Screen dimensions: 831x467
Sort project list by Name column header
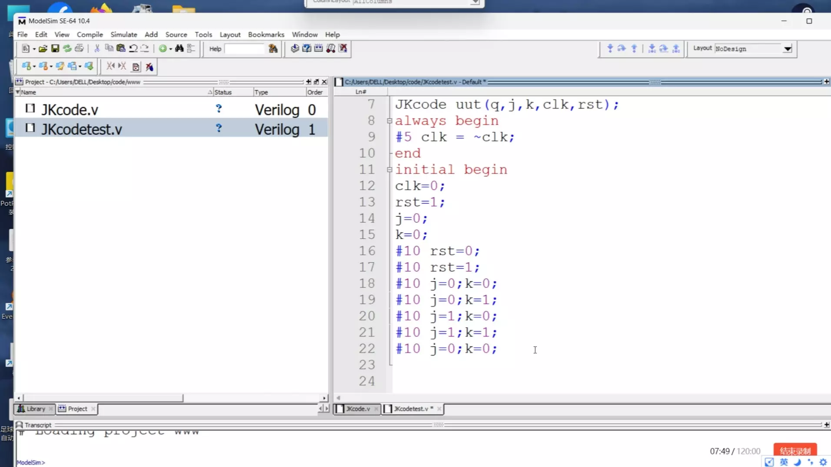tap(113, 92)
